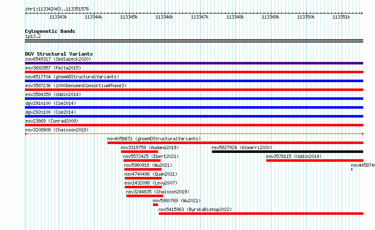The image size is (375, 230).
Task: Open the nsv3208908 (Chaisson2019) label
Action: pyautogui.click(x=57, y=130)
